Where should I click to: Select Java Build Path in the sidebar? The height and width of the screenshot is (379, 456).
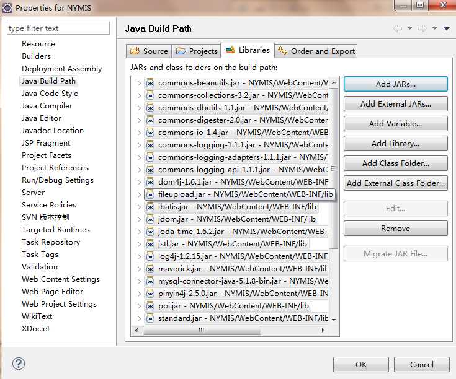pos(48,81)
